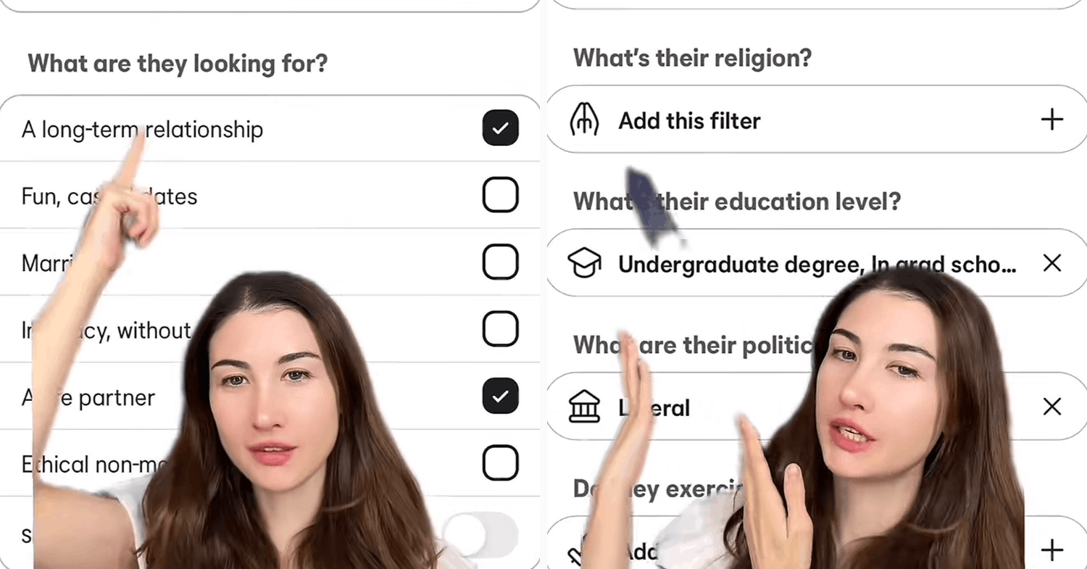Click the praying hands religion icon
Viewport: 1087px width, 569px height.
(x=584, y=120)
